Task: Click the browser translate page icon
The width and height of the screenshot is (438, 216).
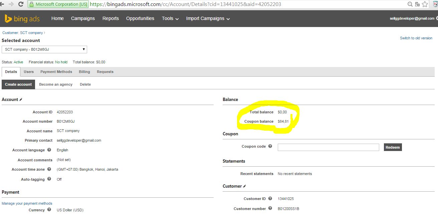Action: coord(417,4)
